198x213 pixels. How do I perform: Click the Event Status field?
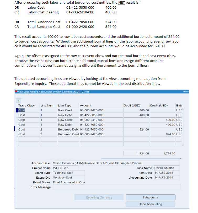(69, 182)
